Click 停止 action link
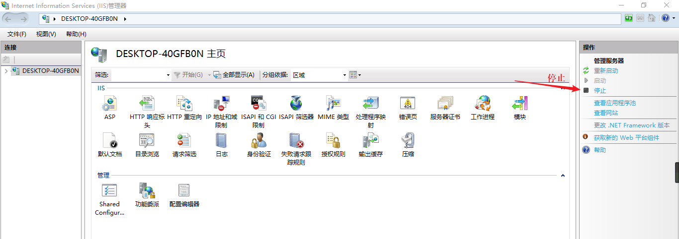 point(600,91)
